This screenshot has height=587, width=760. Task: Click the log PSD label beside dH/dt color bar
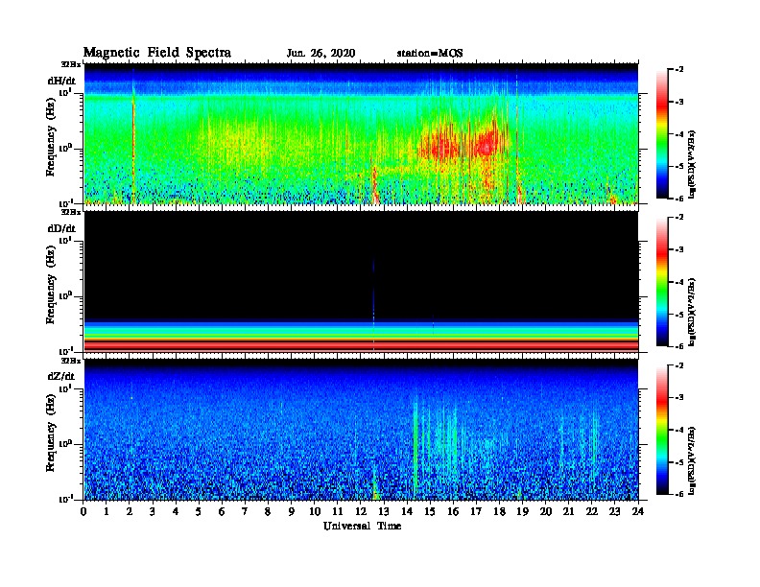(692, 164)
